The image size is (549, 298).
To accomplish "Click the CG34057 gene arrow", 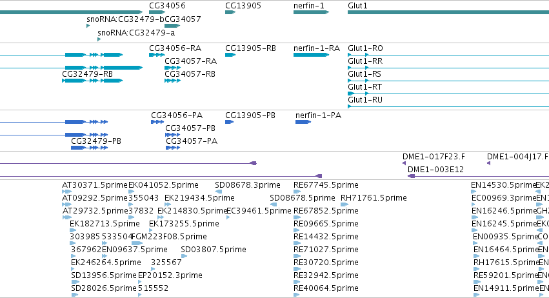I will [x=172, y=26].
